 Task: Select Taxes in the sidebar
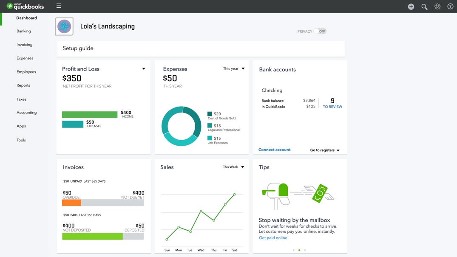21,99
